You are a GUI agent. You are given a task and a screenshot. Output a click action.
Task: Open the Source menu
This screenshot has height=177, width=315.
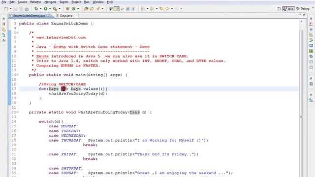click(x=22, y=2)
